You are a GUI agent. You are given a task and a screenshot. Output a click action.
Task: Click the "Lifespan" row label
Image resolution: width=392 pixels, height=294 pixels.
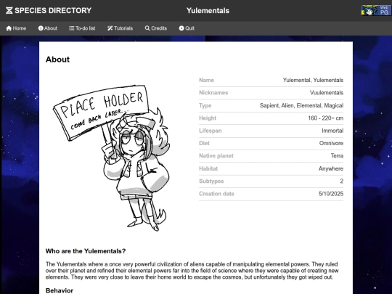[211, 131]
